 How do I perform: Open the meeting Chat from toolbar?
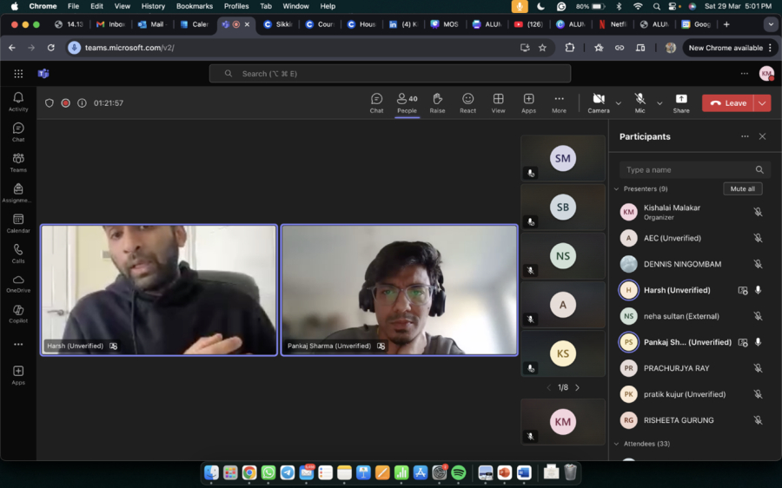[x=376, y=103]
